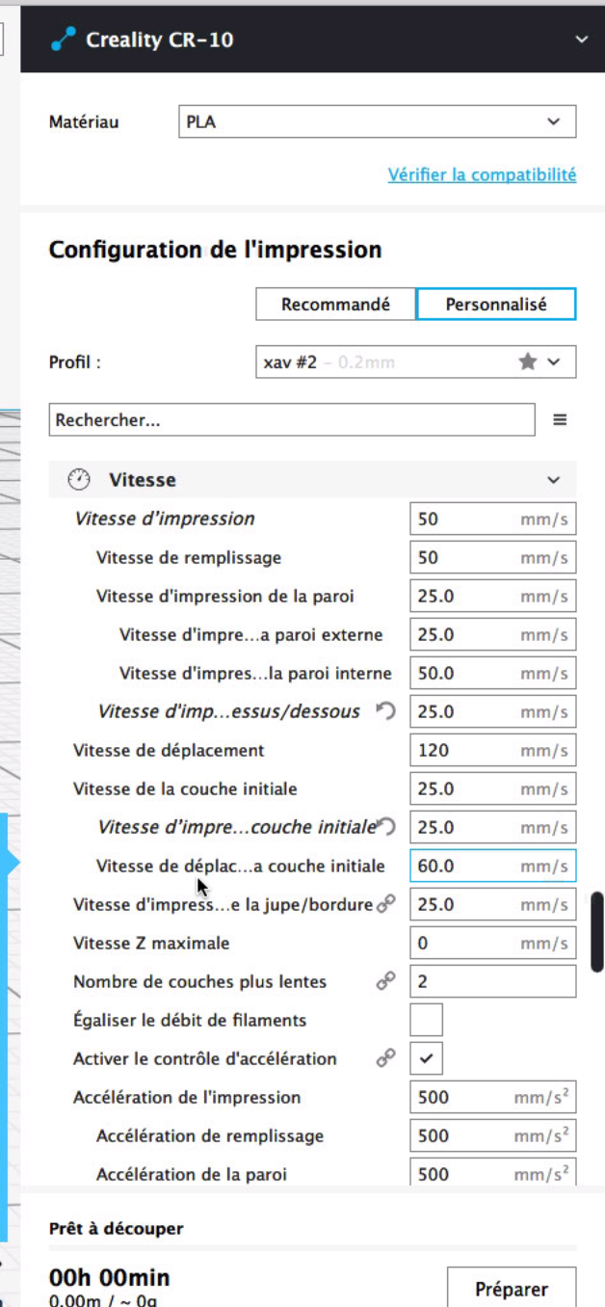The image size is (605, 1307).
Task: Click the 00h 00min print time estimate
Action: pyautogui.click(x=109, y=1278)
